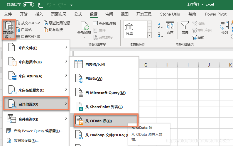The image size is (233, 146).
Task: Click the Save floppy disk icon
Action: tap(41, 5)
